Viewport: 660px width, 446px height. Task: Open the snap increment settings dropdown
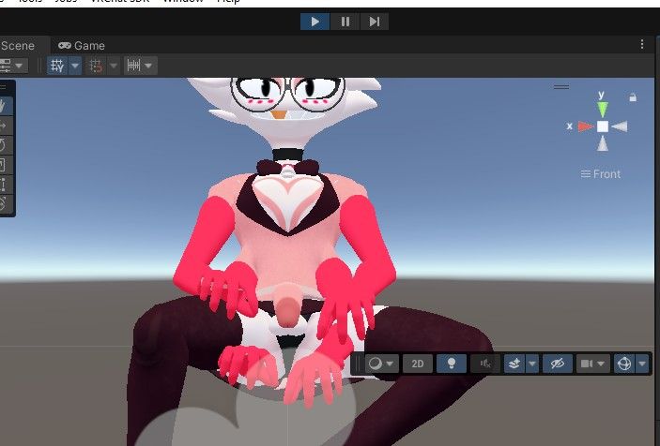[114, 66]
